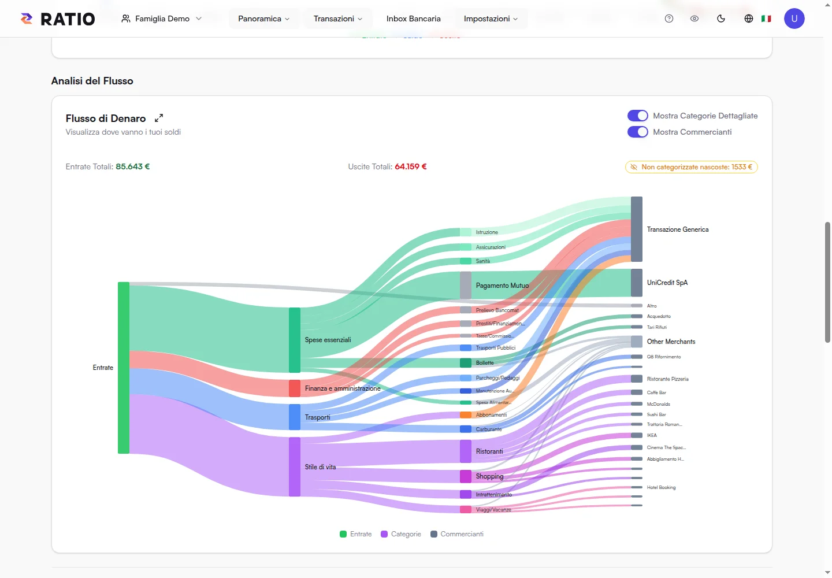
Task: Select the Transazione Generica merchant node
Action: (637, 229)
